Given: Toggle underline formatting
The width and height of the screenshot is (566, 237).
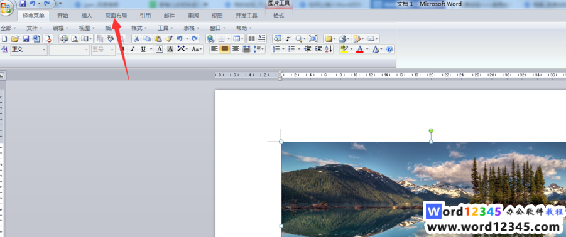Looking at the screenshot, I should pos(143,49).
